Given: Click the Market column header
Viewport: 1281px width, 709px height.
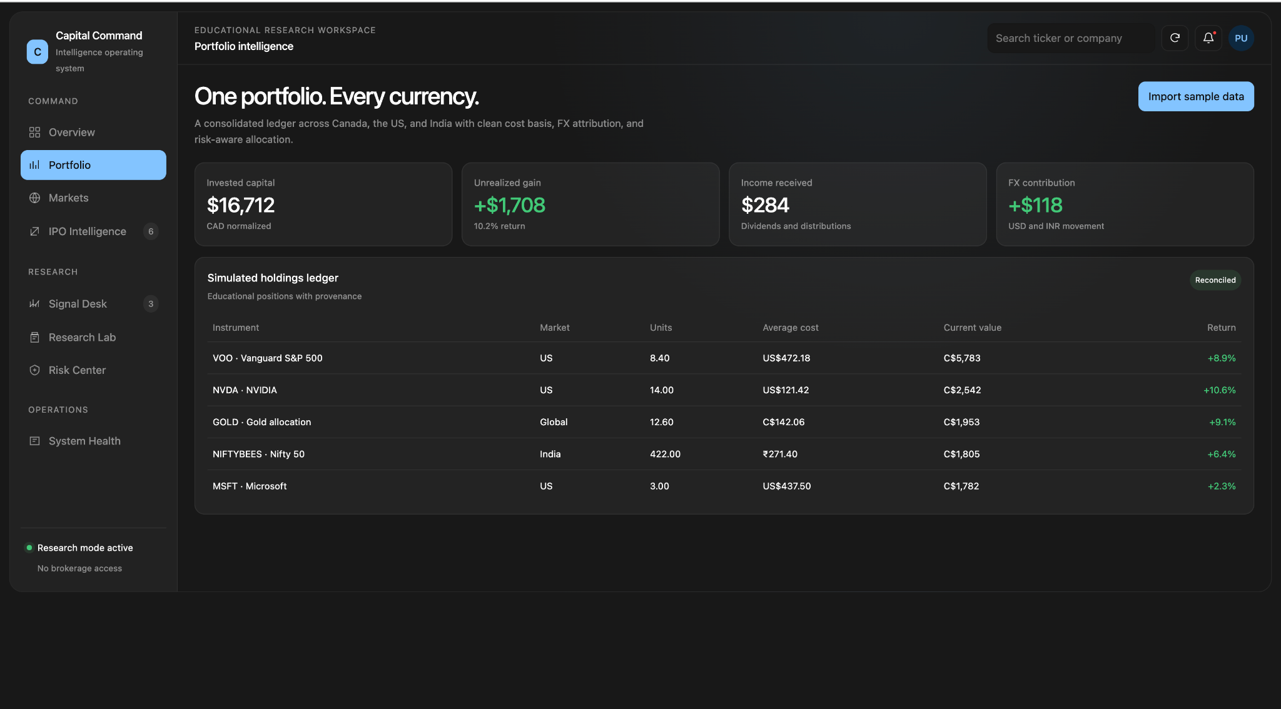Looking at the screenshot, I should pos(555,328).
